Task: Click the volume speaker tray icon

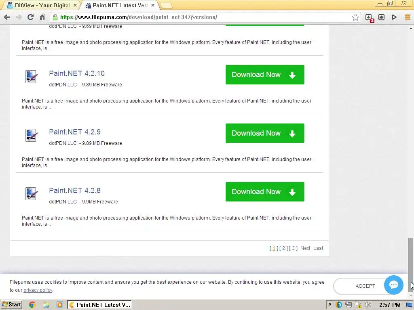Action: coord(368,305)
